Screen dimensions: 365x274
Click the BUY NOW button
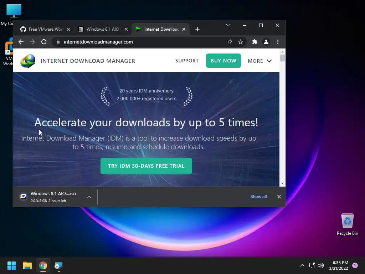click(x=223, y=61)
